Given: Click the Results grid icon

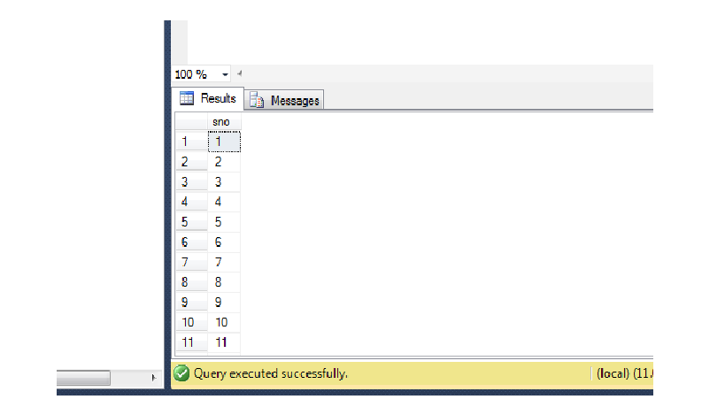Looking at the screenshot, I should tap(187, 98).
